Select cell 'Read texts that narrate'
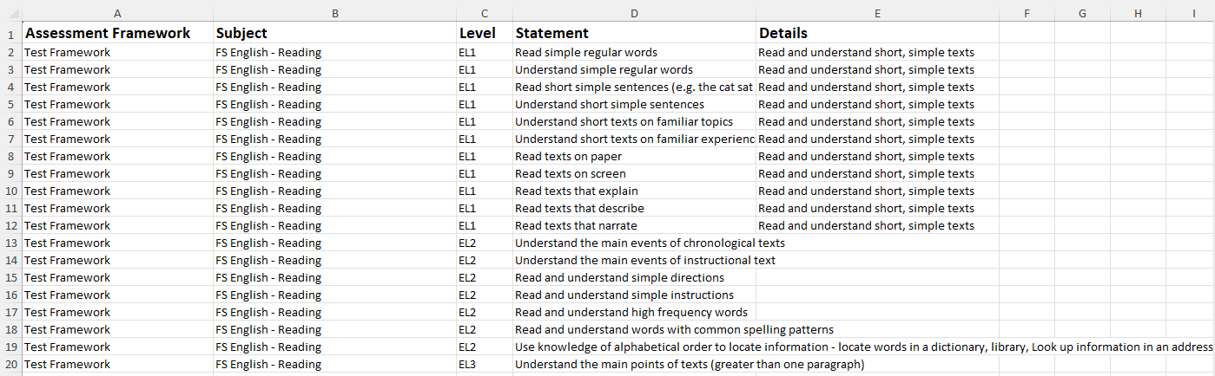 (x=634, y=225)
